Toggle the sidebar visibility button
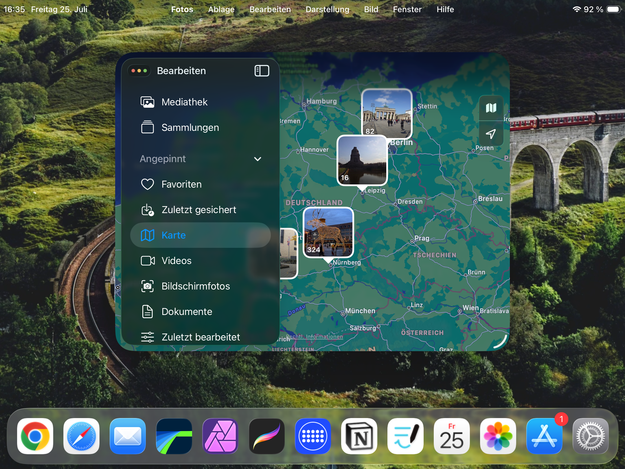Screen dimensions: 625x469 coord(262,71)
